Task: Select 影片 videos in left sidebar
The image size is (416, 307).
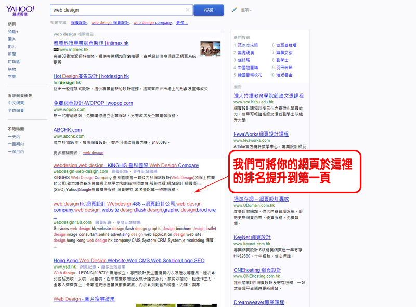Action: point(12,47)
